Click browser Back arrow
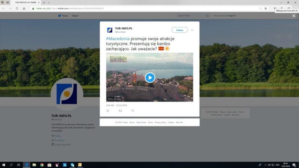This screenshot has height=168, width=299. pos(3,8)
